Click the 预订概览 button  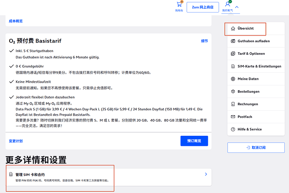pyautogui.click(x=194, y=141)
